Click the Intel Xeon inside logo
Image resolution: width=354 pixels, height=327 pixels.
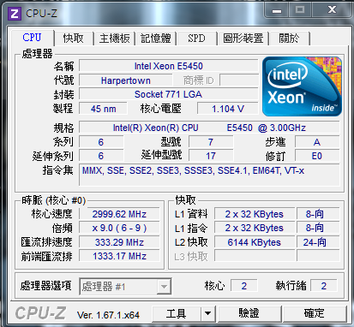click(302, 86)
